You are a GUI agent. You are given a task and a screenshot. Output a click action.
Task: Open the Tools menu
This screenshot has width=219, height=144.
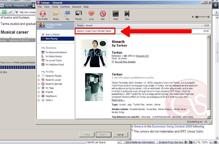(55, 7)
